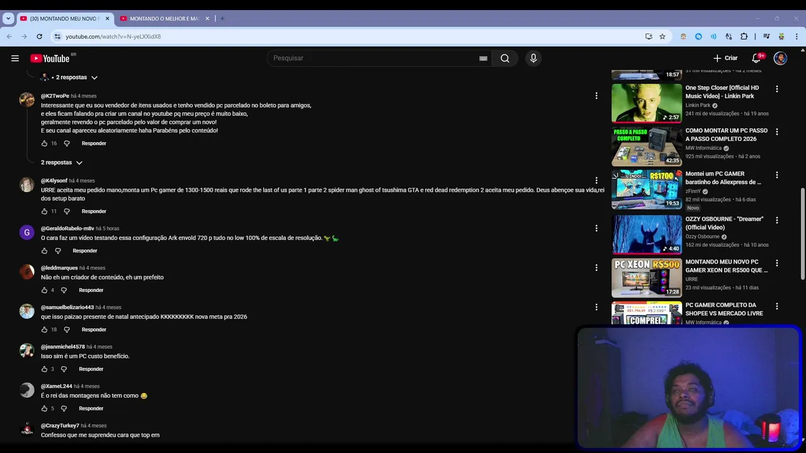Open OZZY OSBOURNE Dreamer video title
The height and width of the screenshot is (453, 806).
pos(724,223)
